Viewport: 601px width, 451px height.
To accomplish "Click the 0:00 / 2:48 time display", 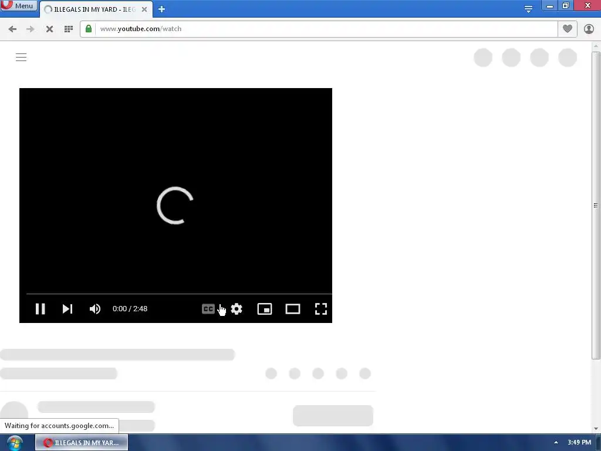I will pyautogui.click(x=130, y=309).
